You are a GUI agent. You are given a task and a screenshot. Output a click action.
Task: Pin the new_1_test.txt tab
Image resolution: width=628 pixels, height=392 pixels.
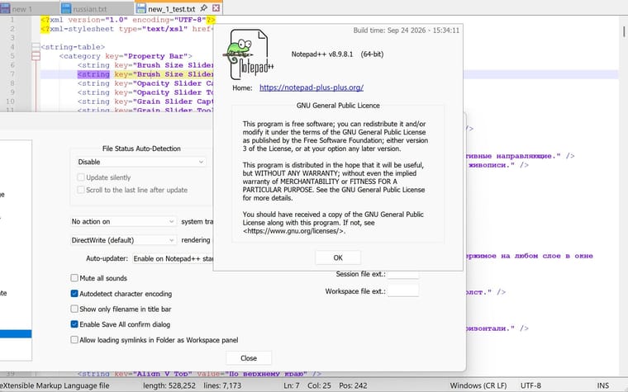(x=204, y=8)
